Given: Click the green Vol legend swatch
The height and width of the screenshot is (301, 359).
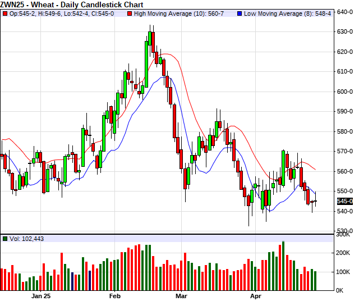Looking at the screenshot, I should [5, 239].
